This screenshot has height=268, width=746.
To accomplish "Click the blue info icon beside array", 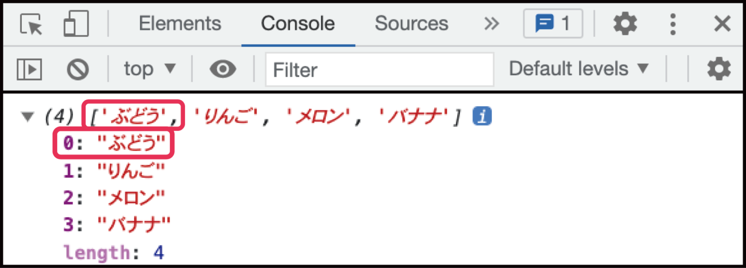I will [x=483, y=116].
